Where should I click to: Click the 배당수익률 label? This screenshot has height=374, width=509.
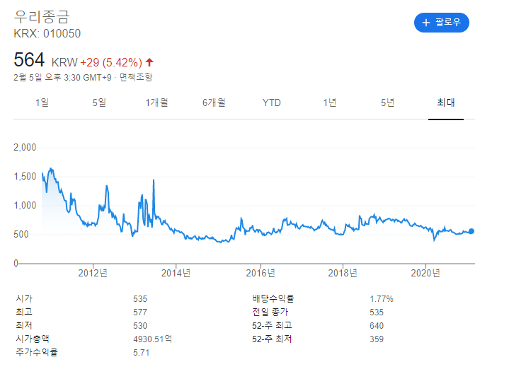[x=273, y=298]
